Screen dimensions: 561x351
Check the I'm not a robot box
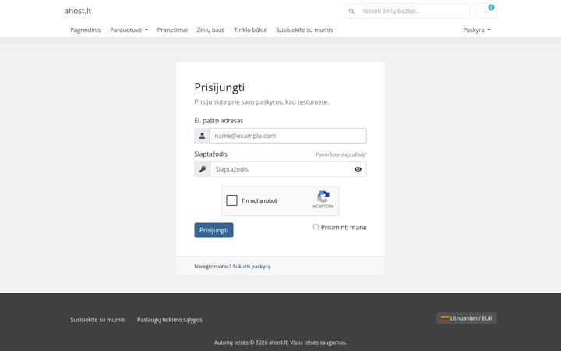point(232,200)
